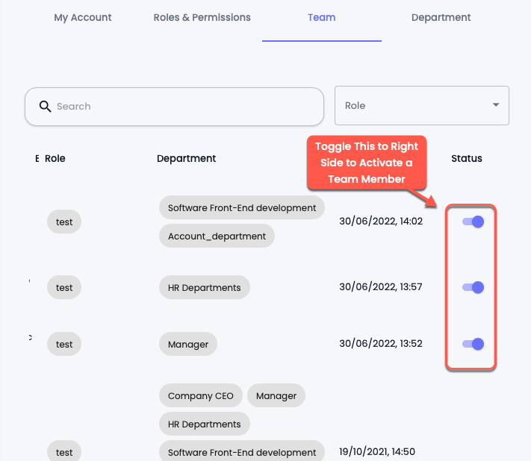Deactivate the member added at 13:57
This screenshot has width=531, height=461.
pos(473,287)
